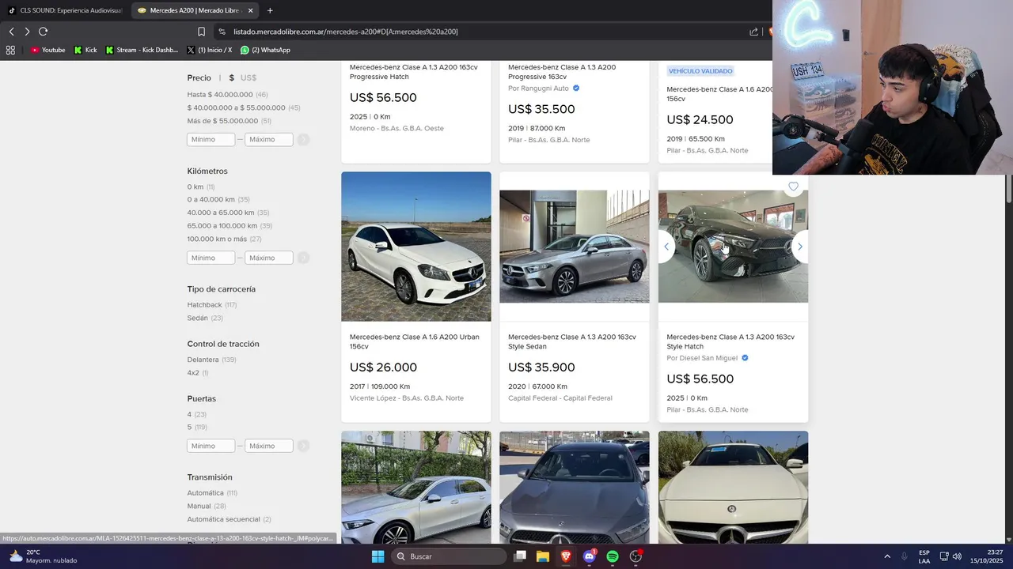
Task: Click doors Mínimo input field
Action: [x=211, y=446]
